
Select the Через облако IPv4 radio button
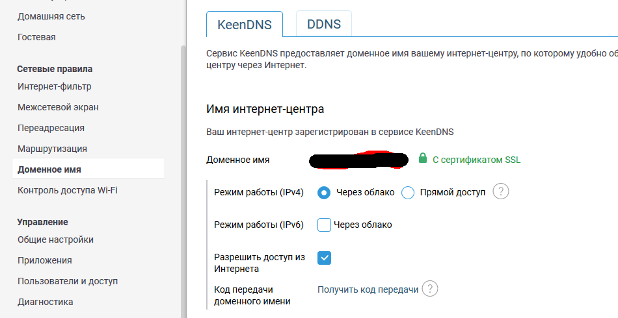(x=324, y=193)
